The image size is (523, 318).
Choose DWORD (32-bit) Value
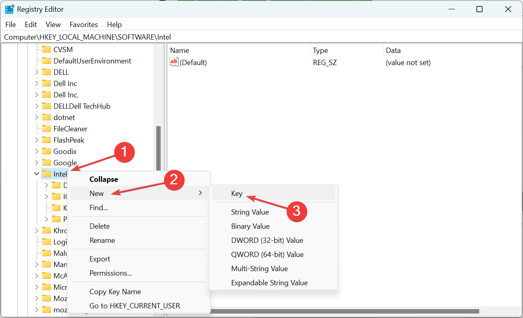tap(273, 240)
